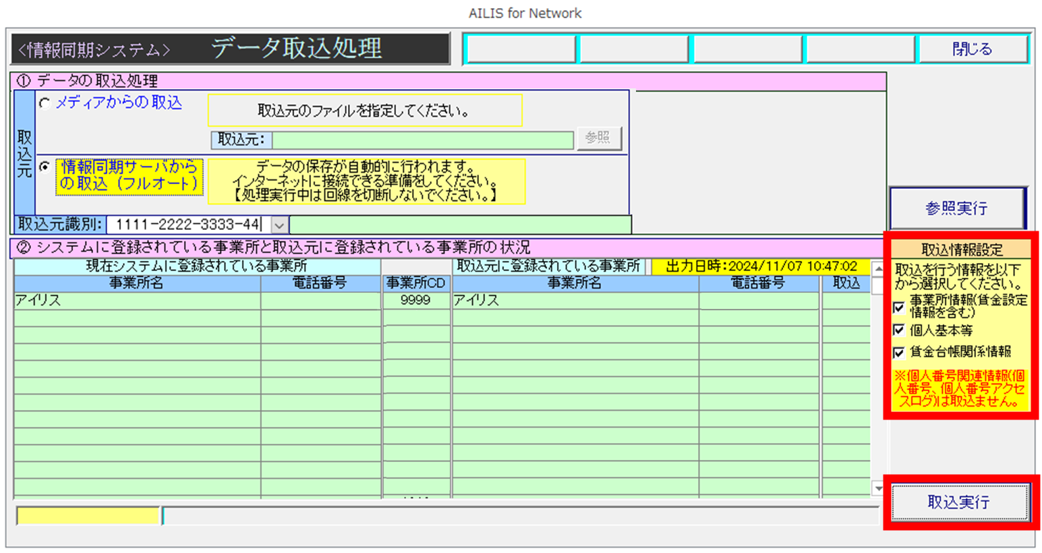
Task: Click the 取込元 file path field
Action: (422, 140)
